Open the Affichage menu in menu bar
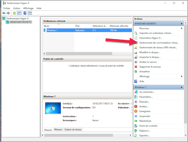188x142 pixels. 28,8
